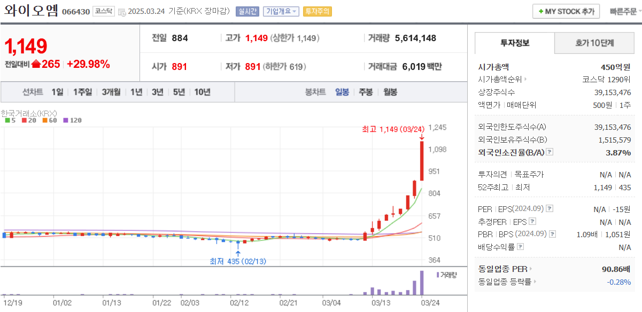
Task: Click the help icon next to 추정PER EPS
Action: click(532, 221)
